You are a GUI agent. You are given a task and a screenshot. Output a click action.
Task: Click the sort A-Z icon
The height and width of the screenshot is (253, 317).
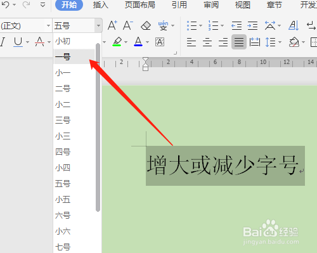(x=294, y=25)
